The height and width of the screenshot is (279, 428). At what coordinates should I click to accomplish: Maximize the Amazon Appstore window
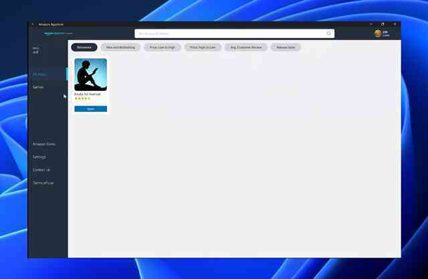pos(383,24)
